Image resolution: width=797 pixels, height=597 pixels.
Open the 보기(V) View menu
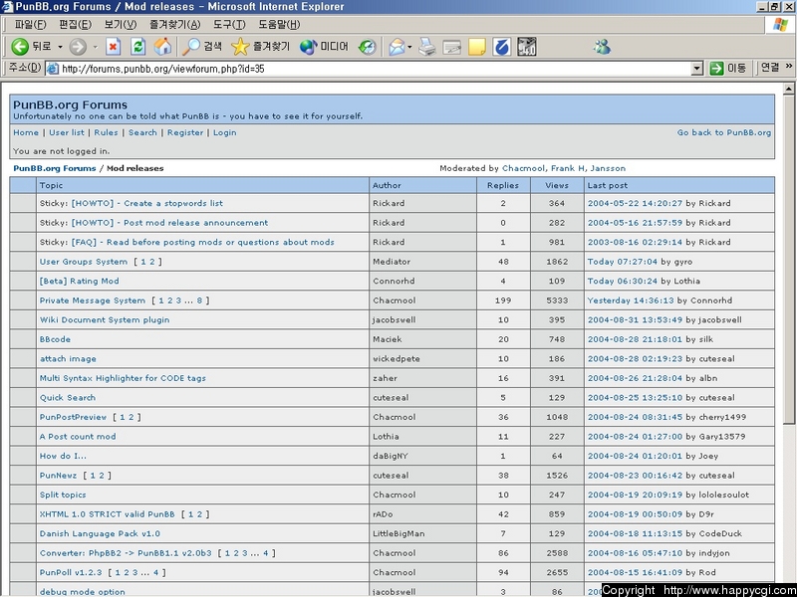[x=121, y=24]
